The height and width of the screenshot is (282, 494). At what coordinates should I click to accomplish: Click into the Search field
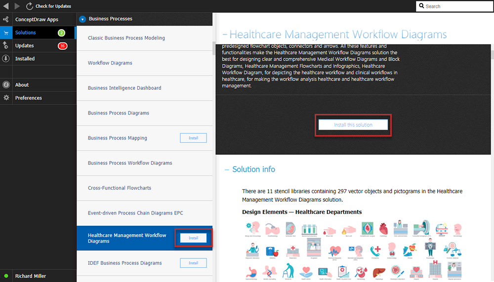click(454, 6)
